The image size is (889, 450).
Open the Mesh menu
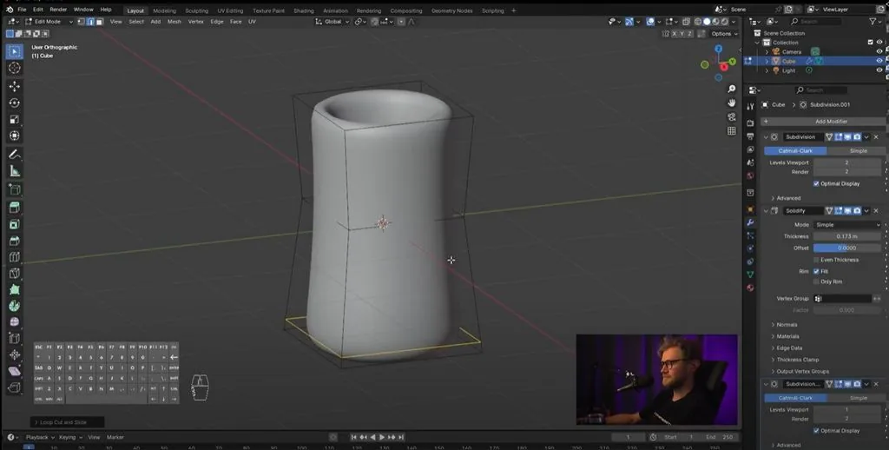point(174,22)
